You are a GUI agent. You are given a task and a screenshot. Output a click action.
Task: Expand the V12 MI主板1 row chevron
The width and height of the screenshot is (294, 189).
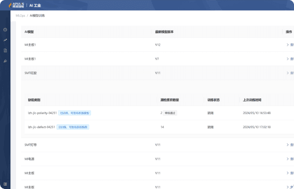click(x=288, y=45)
